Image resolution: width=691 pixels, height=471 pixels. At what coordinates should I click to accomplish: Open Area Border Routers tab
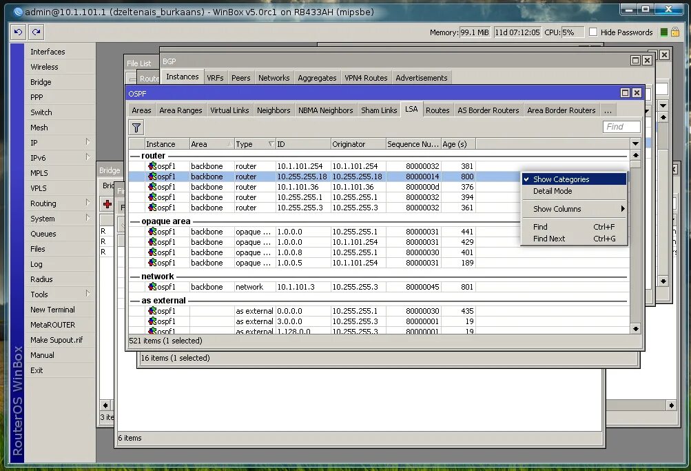click(561, 110)
